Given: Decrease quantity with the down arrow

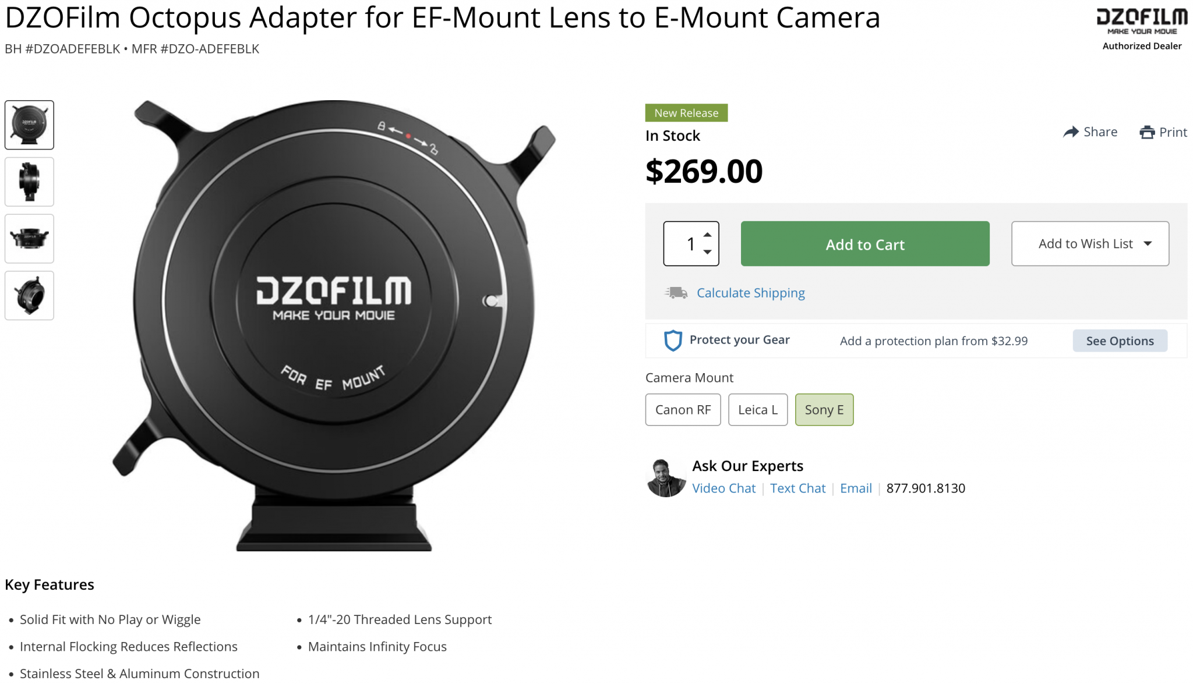Looking at the screenshot, I should point(707,253).
